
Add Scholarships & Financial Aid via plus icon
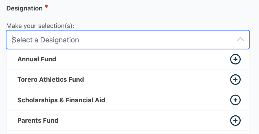(x=235, y=100)
